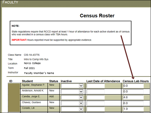Click title Intro to Comp Info Sys
The image size is (151, 113).
tap(36, 59)
